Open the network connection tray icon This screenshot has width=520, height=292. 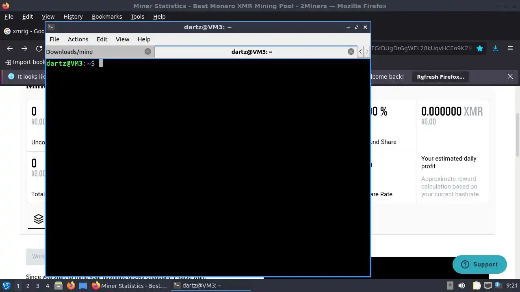tap(487, 286)
